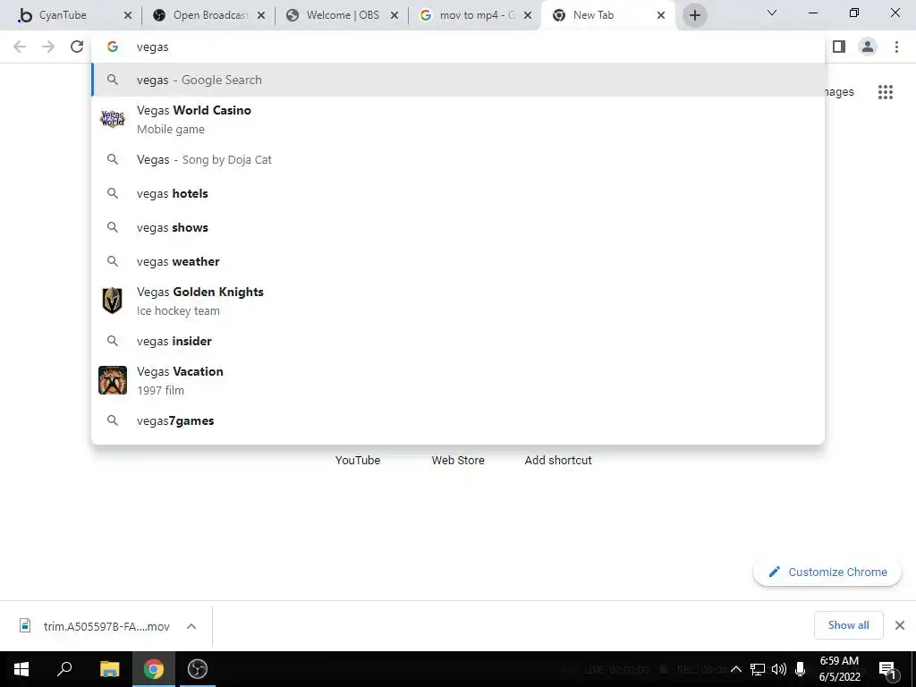
Task: Open the volume speaker tray icon
Action: pos(779,669)
